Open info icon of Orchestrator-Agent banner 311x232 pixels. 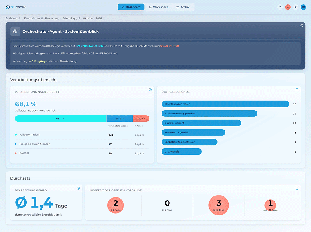click(302, 26)
